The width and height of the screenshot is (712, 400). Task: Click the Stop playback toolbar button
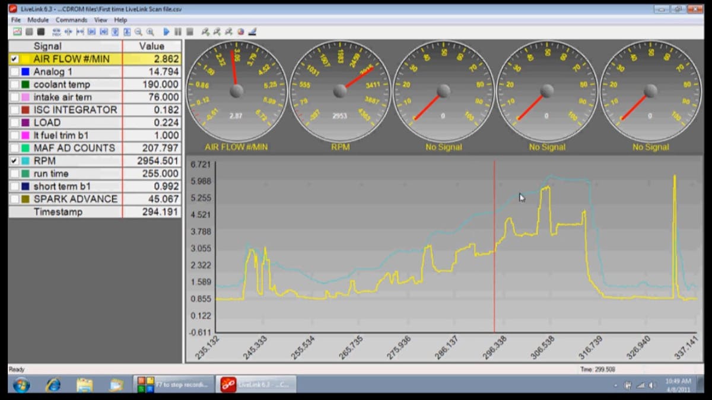coord(190,31)
